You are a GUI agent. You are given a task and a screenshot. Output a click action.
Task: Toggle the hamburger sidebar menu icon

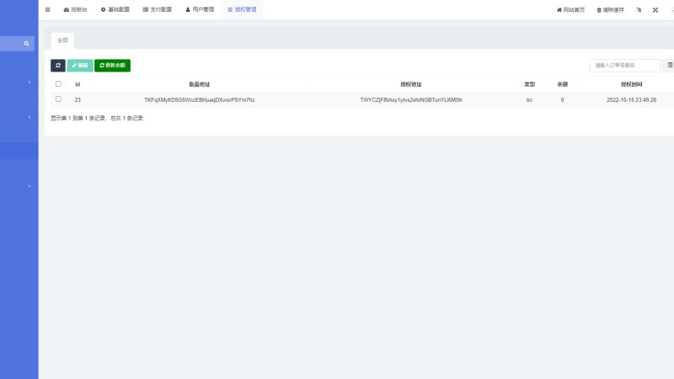(48, 9)
